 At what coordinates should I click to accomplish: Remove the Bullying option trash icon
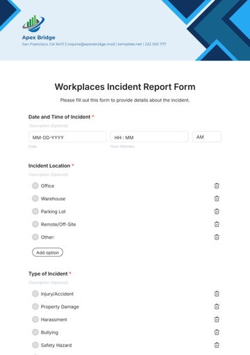coord(217,332)
